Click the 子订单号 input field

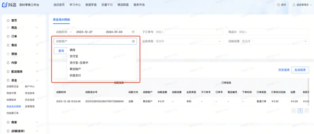coord(182,32)
